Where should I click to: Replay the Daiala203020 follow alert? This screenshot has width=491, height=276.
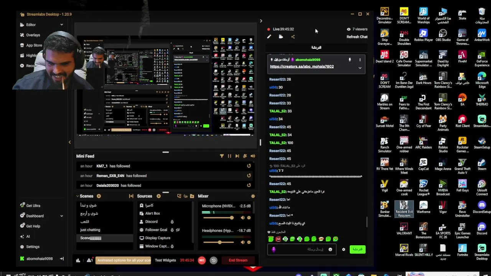point(249,185)
